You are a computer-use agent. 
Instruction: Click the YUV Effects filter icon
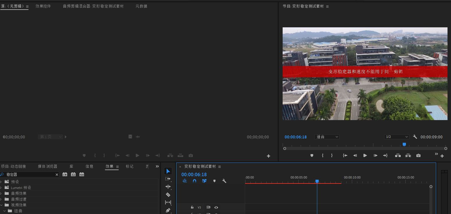tap(82, 174)
